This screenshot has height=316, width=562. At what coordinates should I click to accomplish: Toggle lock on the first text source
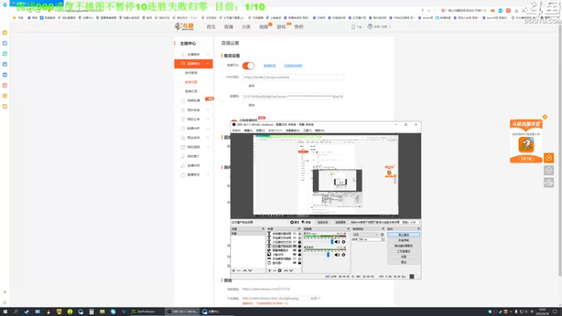click(300, 234)
